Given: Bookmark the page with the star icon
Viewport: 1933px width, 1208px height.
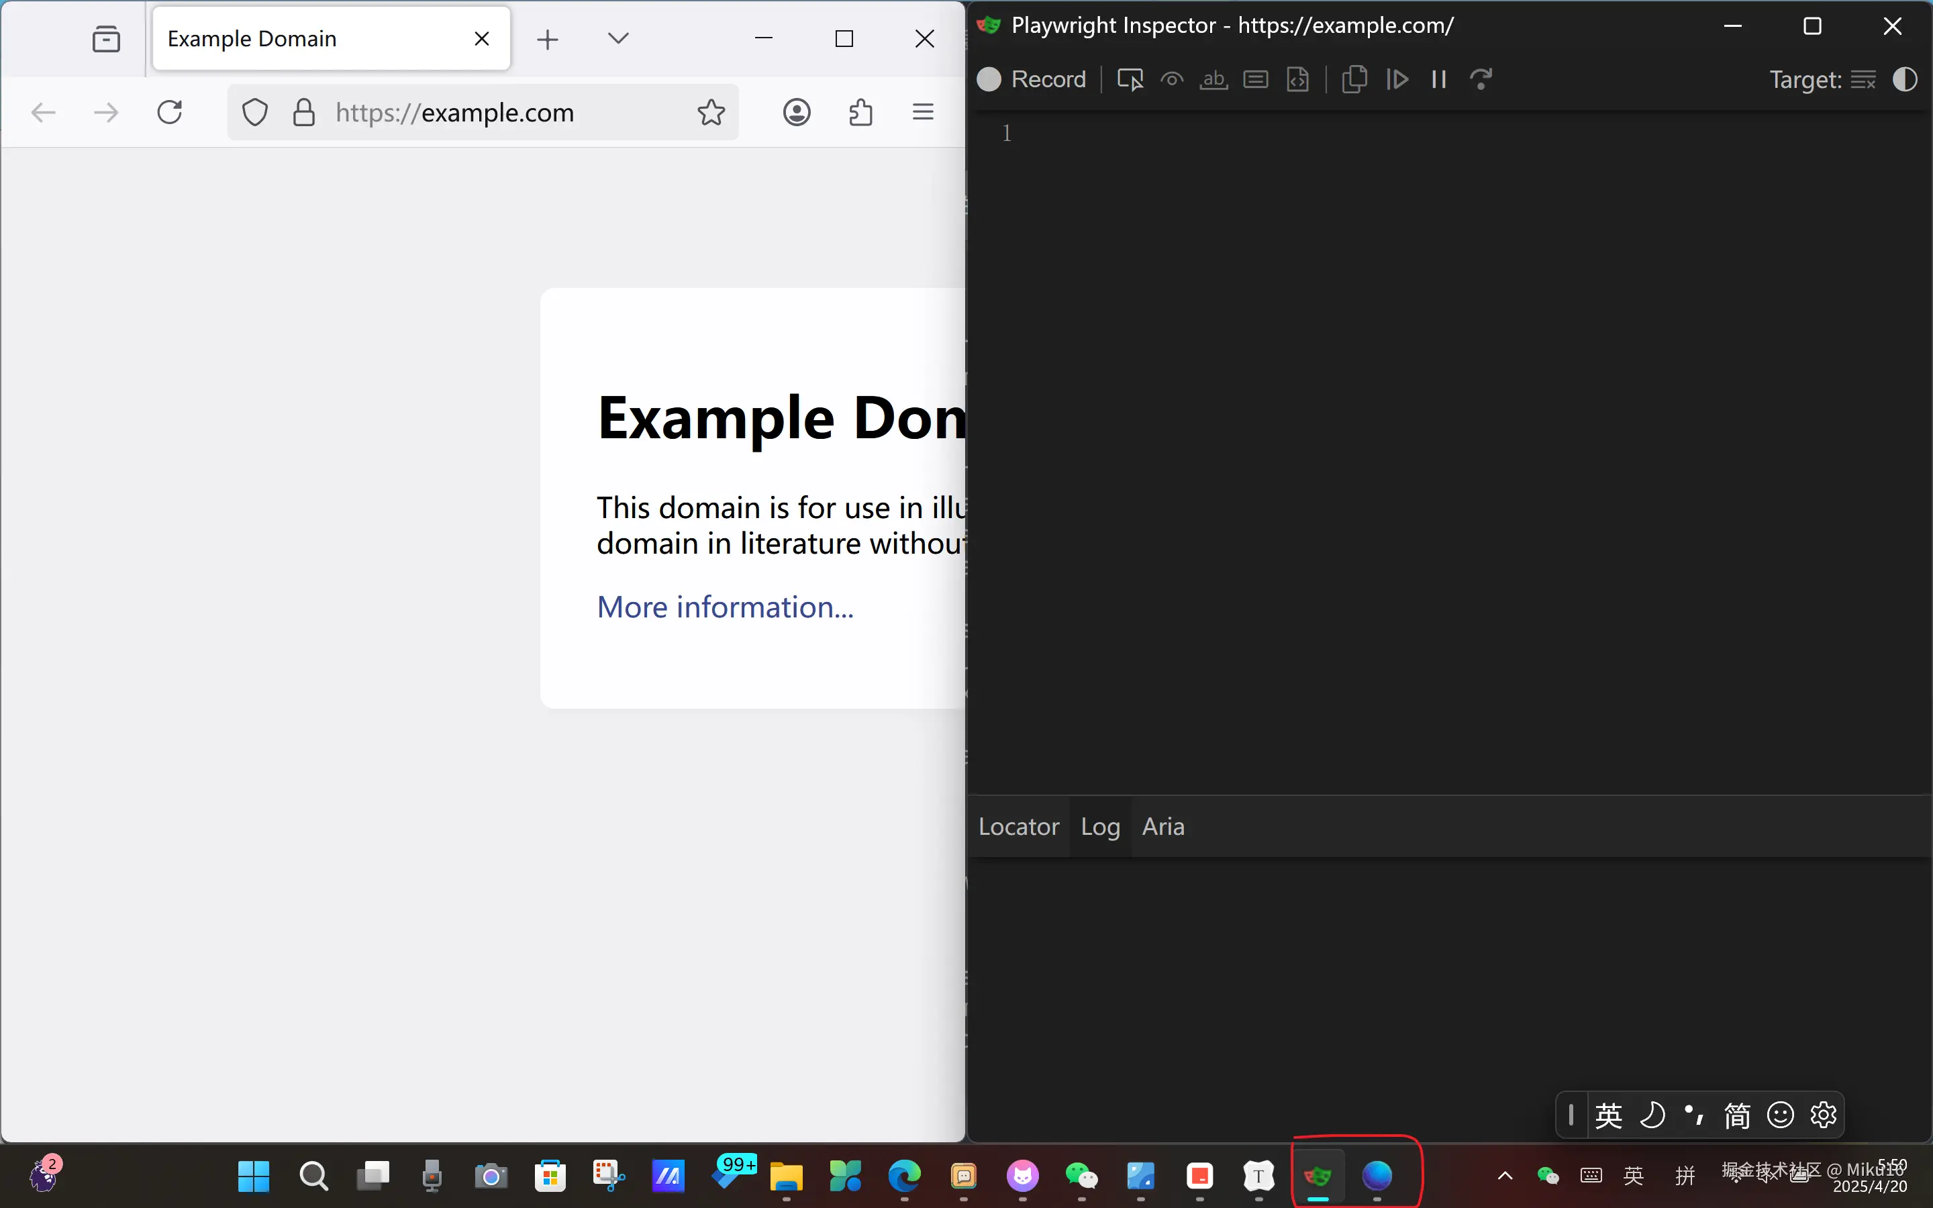Looking at the screenshot, I should (711, 113).
